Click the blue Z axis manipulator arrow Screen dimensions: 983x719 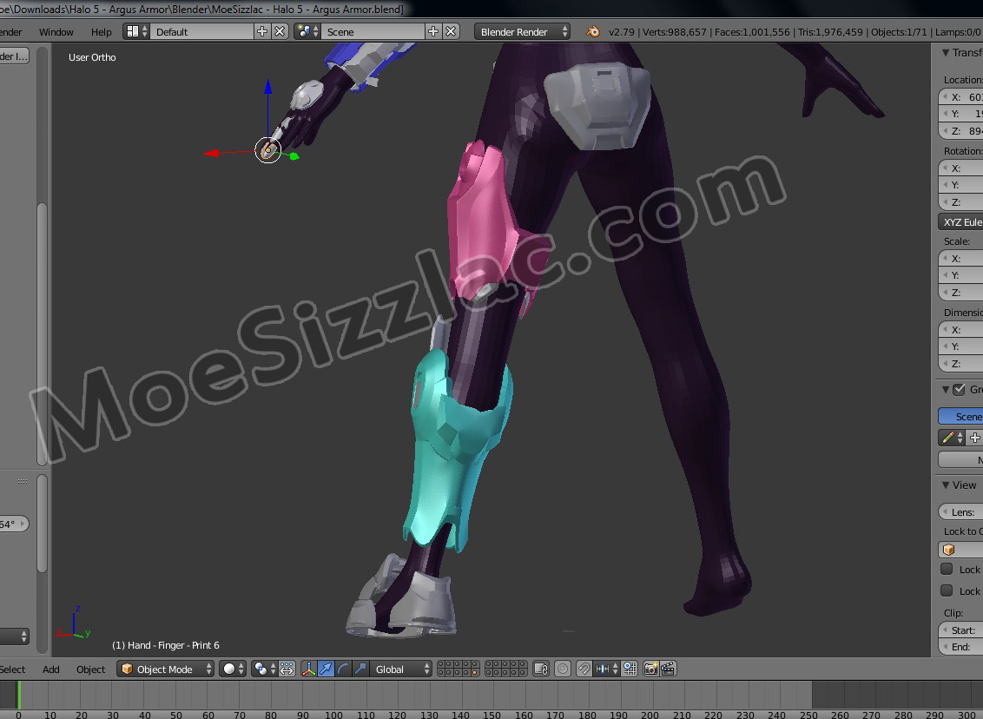pos(268,87)
